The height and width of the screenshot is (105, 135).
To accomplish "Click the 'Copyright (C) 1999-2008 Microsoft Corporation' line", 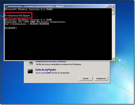I will [35, 22].
